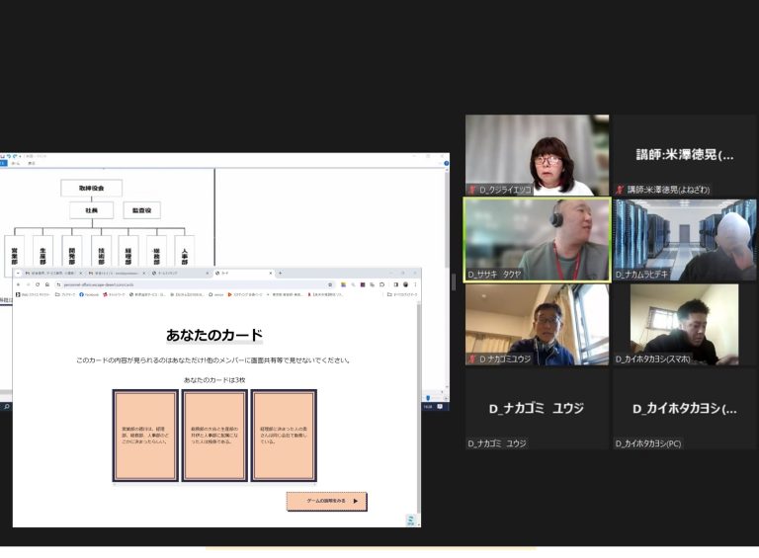The width and height of the screenshot is (759, 558).
Task: Select the 講師:米澤徳晃 participant tile
Action: 685,155
